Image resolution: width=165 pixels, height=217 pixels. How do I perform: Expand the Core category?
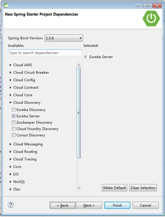[10, 167]
